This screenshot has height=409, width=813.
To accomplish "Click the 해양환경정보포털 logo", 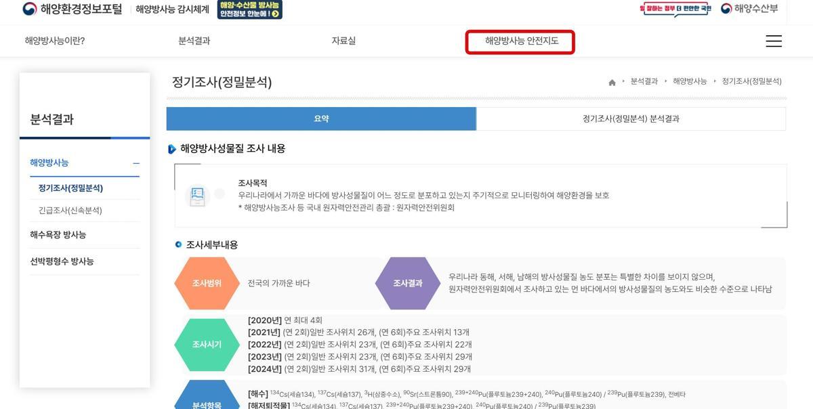I will (x=72, y=9).
